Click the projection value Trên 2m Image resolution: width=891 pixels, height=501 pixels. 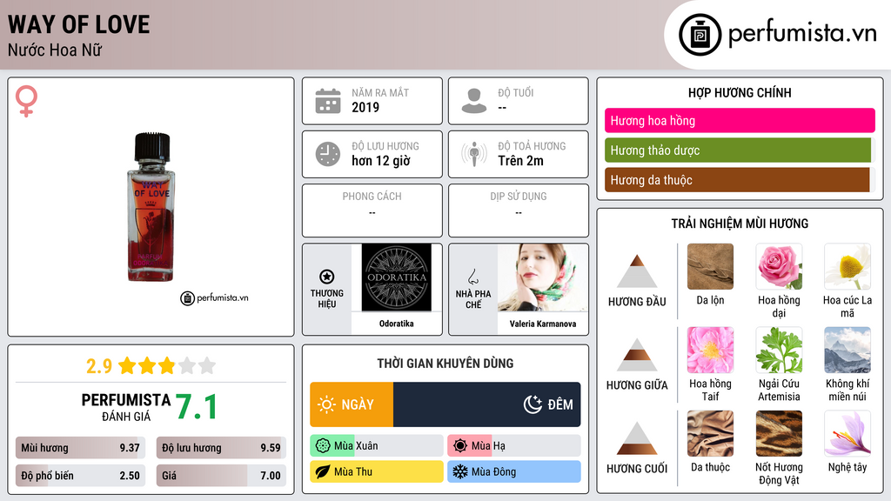click(520, 161)
